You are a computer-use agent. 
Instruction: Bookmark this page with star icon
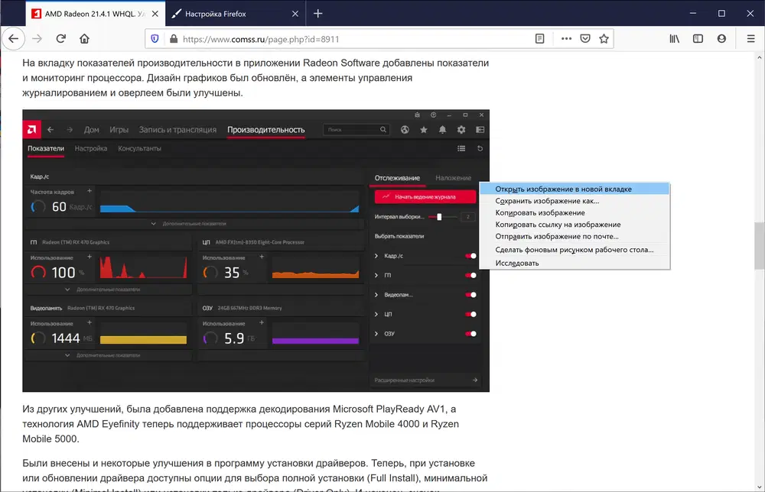pyautogui.click(x=604, y=39)
